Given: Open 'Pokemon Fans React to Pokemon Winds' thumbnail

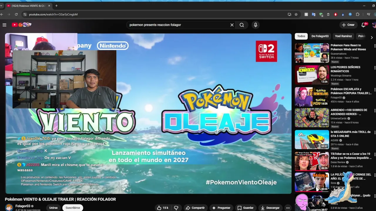Looking at the screenshot, I should point(312,53).
